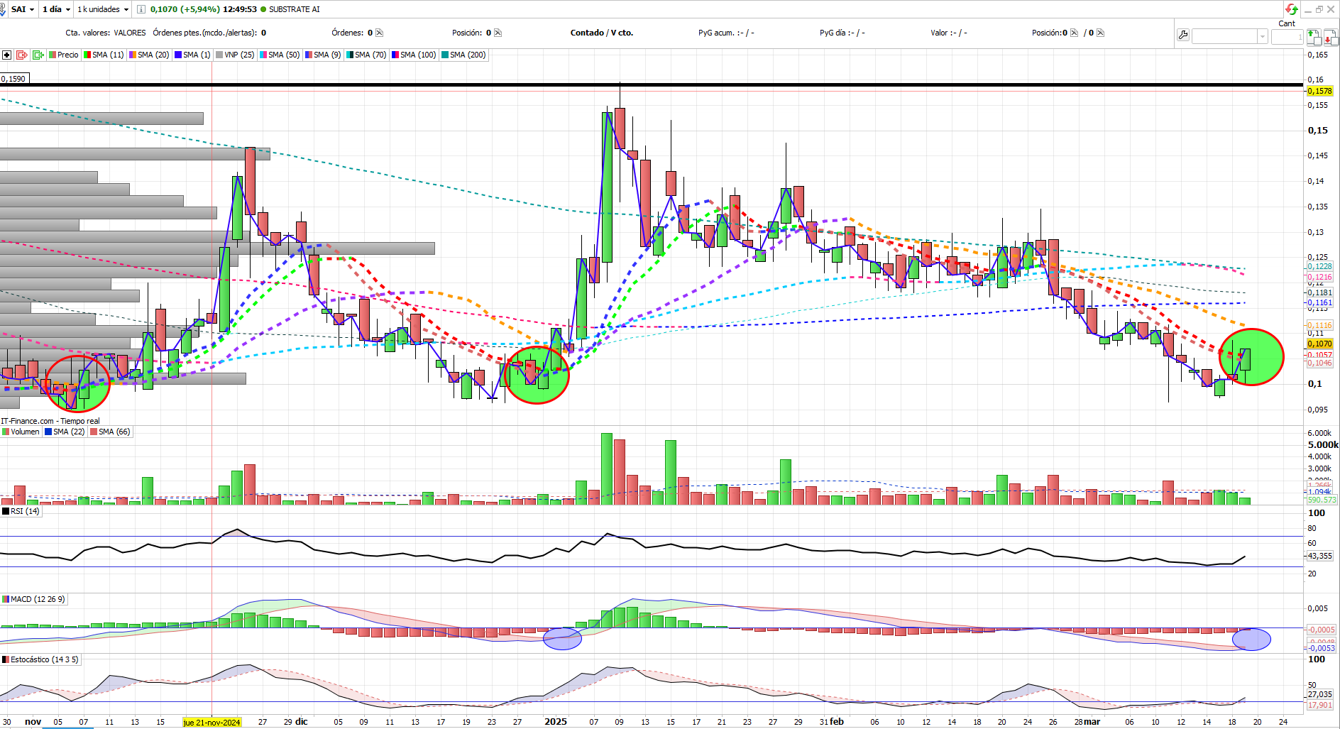The height and width of the screenshot is (729, 1340).
Task: Click the info icon beside the price
Action: [x=141, y=9]
